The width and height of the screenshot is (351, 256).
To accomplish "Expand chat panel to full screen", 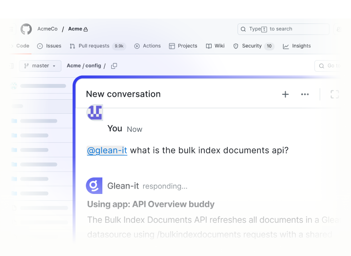I will tap(334, 94).
